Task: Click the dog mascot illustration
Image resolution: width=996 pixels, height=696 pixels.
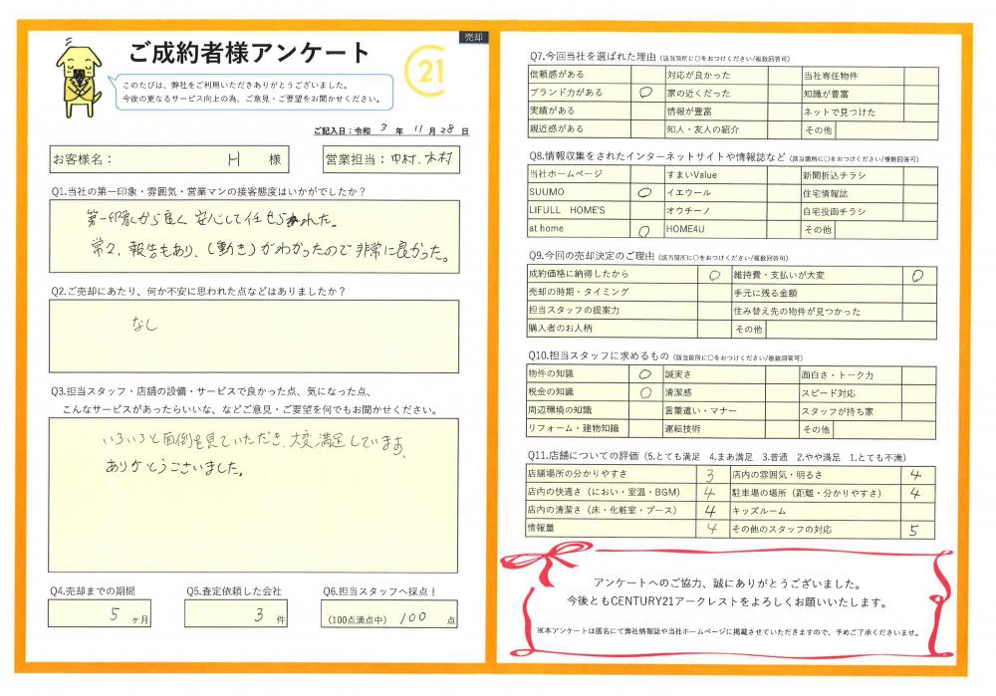Action: [77, 77]
